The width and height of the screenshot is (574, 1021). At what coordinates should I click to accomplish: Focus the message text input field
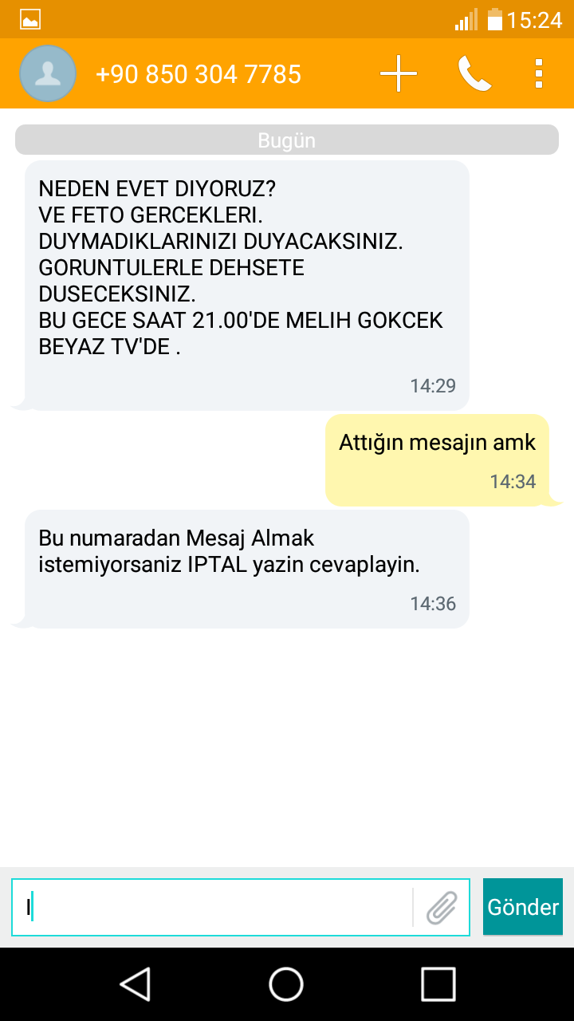211,907
